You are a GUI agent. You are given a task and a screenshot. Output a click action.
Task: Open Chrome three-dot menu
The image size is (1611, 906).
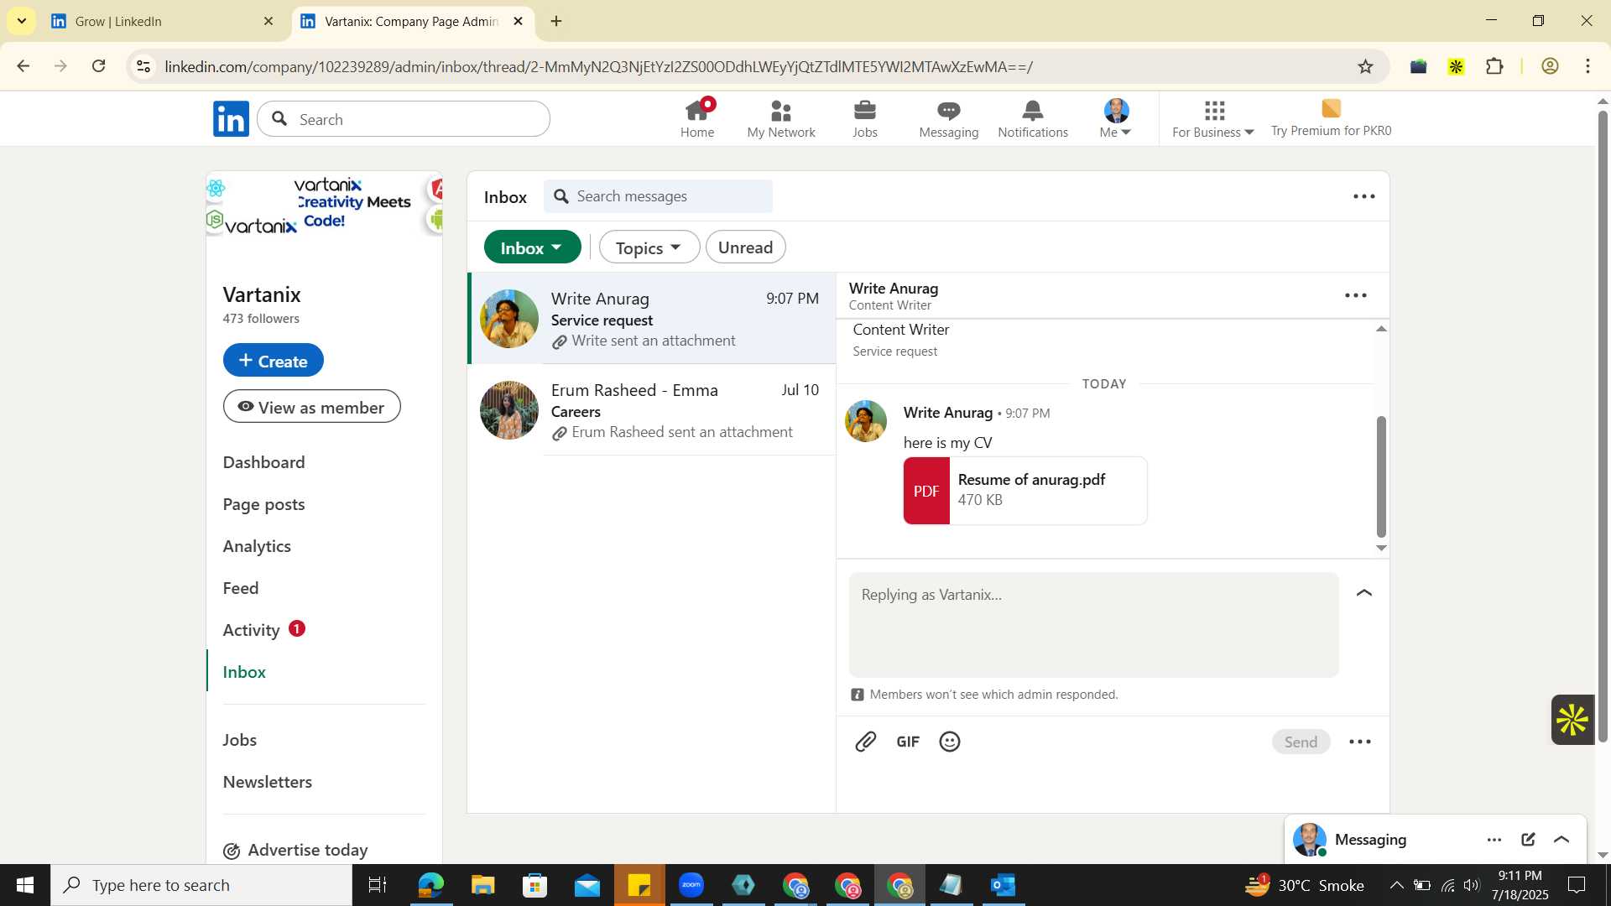1588,66
